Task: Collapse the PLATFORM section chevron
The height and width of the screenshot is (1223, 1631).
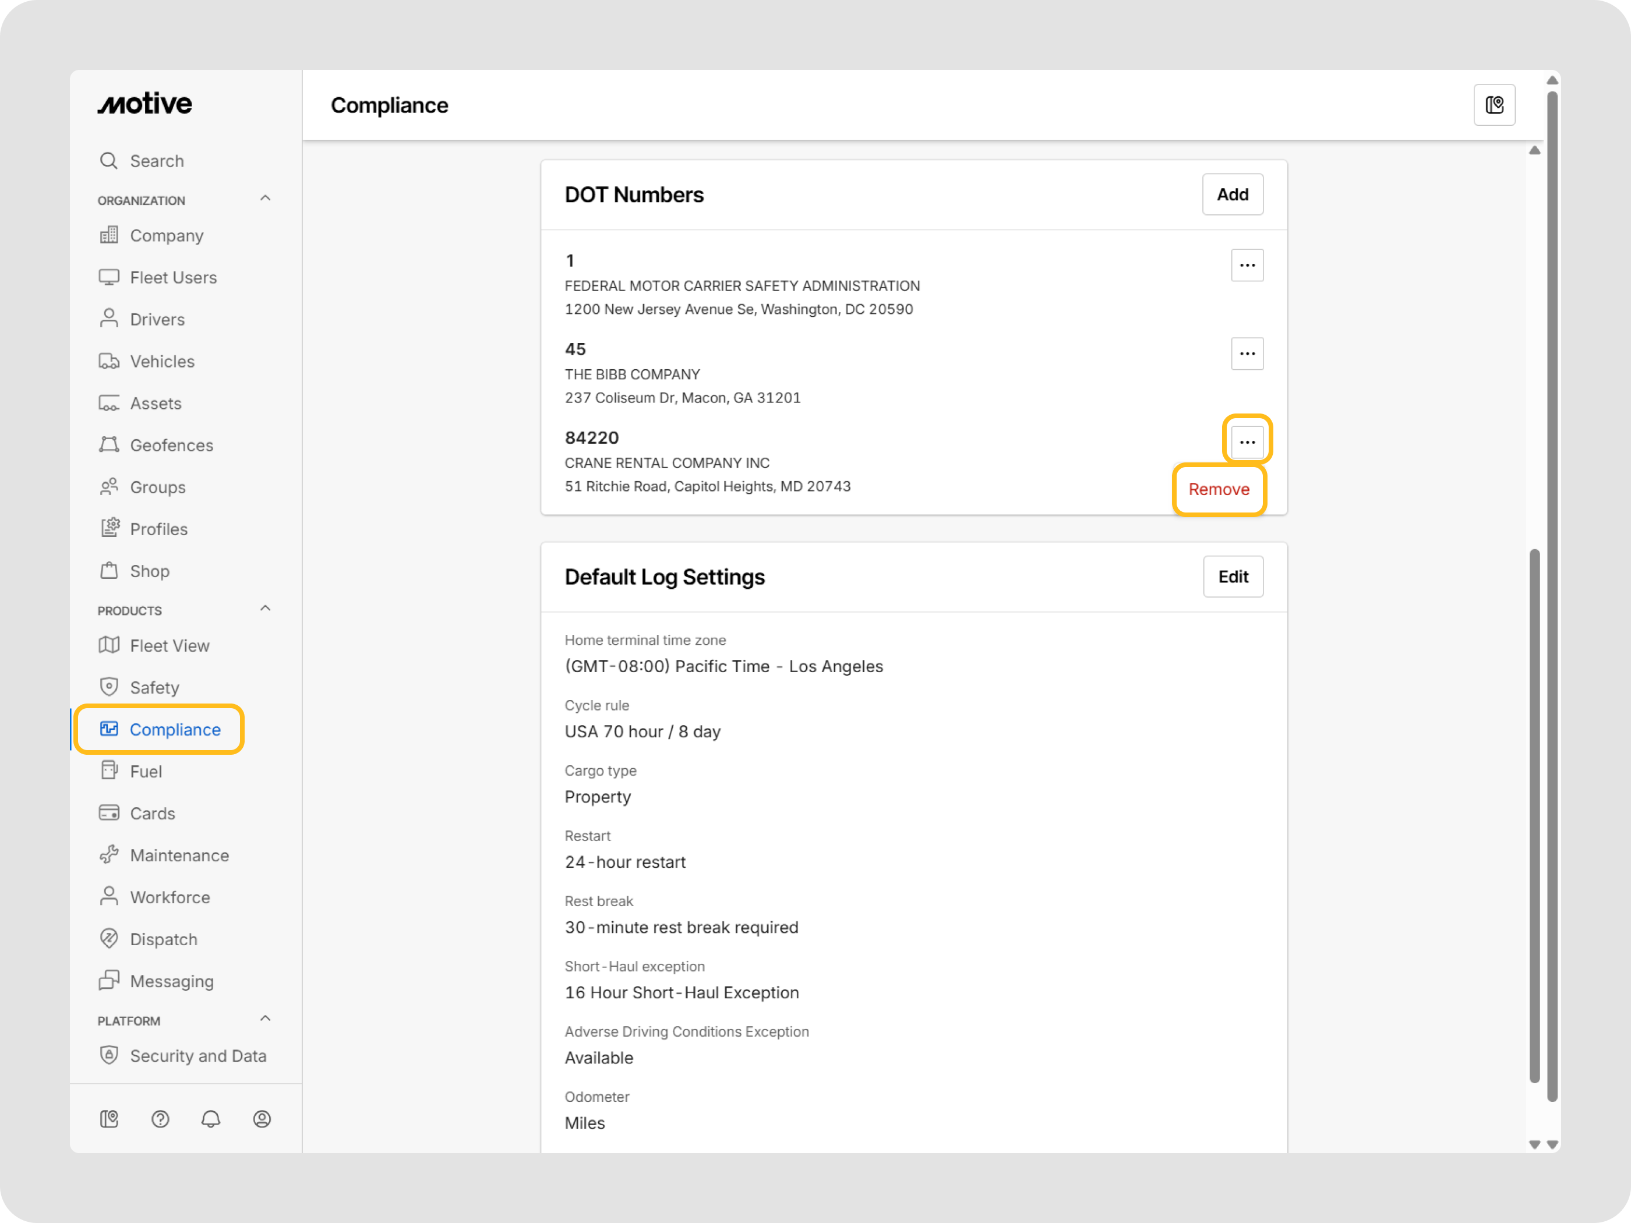Action: (x=266, y=1019)
